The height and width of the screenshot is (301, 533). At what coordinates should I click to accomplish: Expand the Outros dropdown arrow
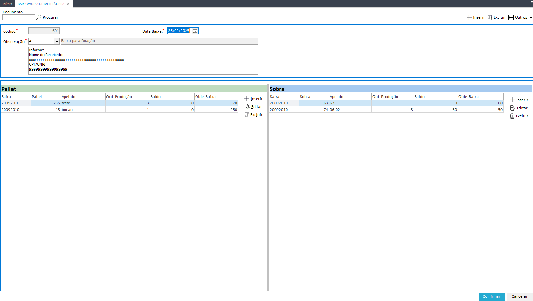[x=531, y=18]
